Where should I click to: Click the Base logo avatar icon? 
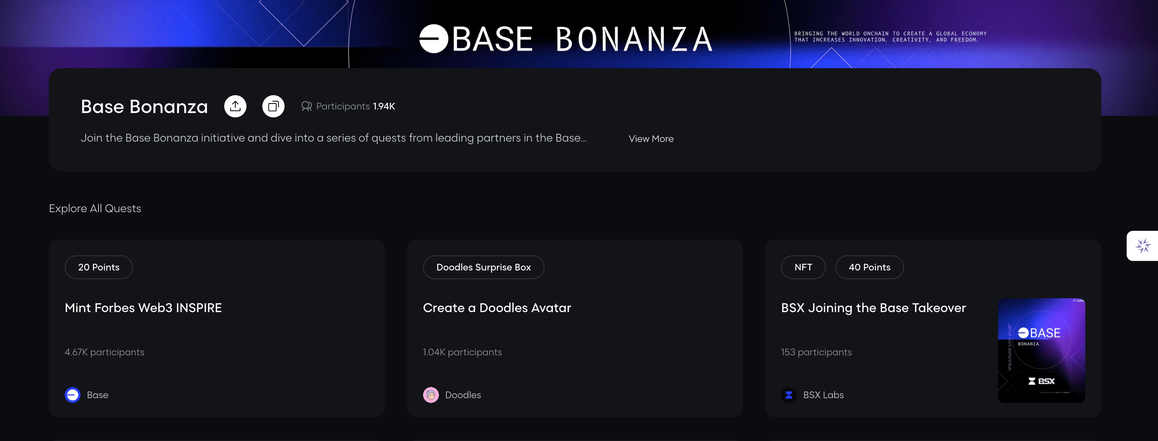(72, 395)
